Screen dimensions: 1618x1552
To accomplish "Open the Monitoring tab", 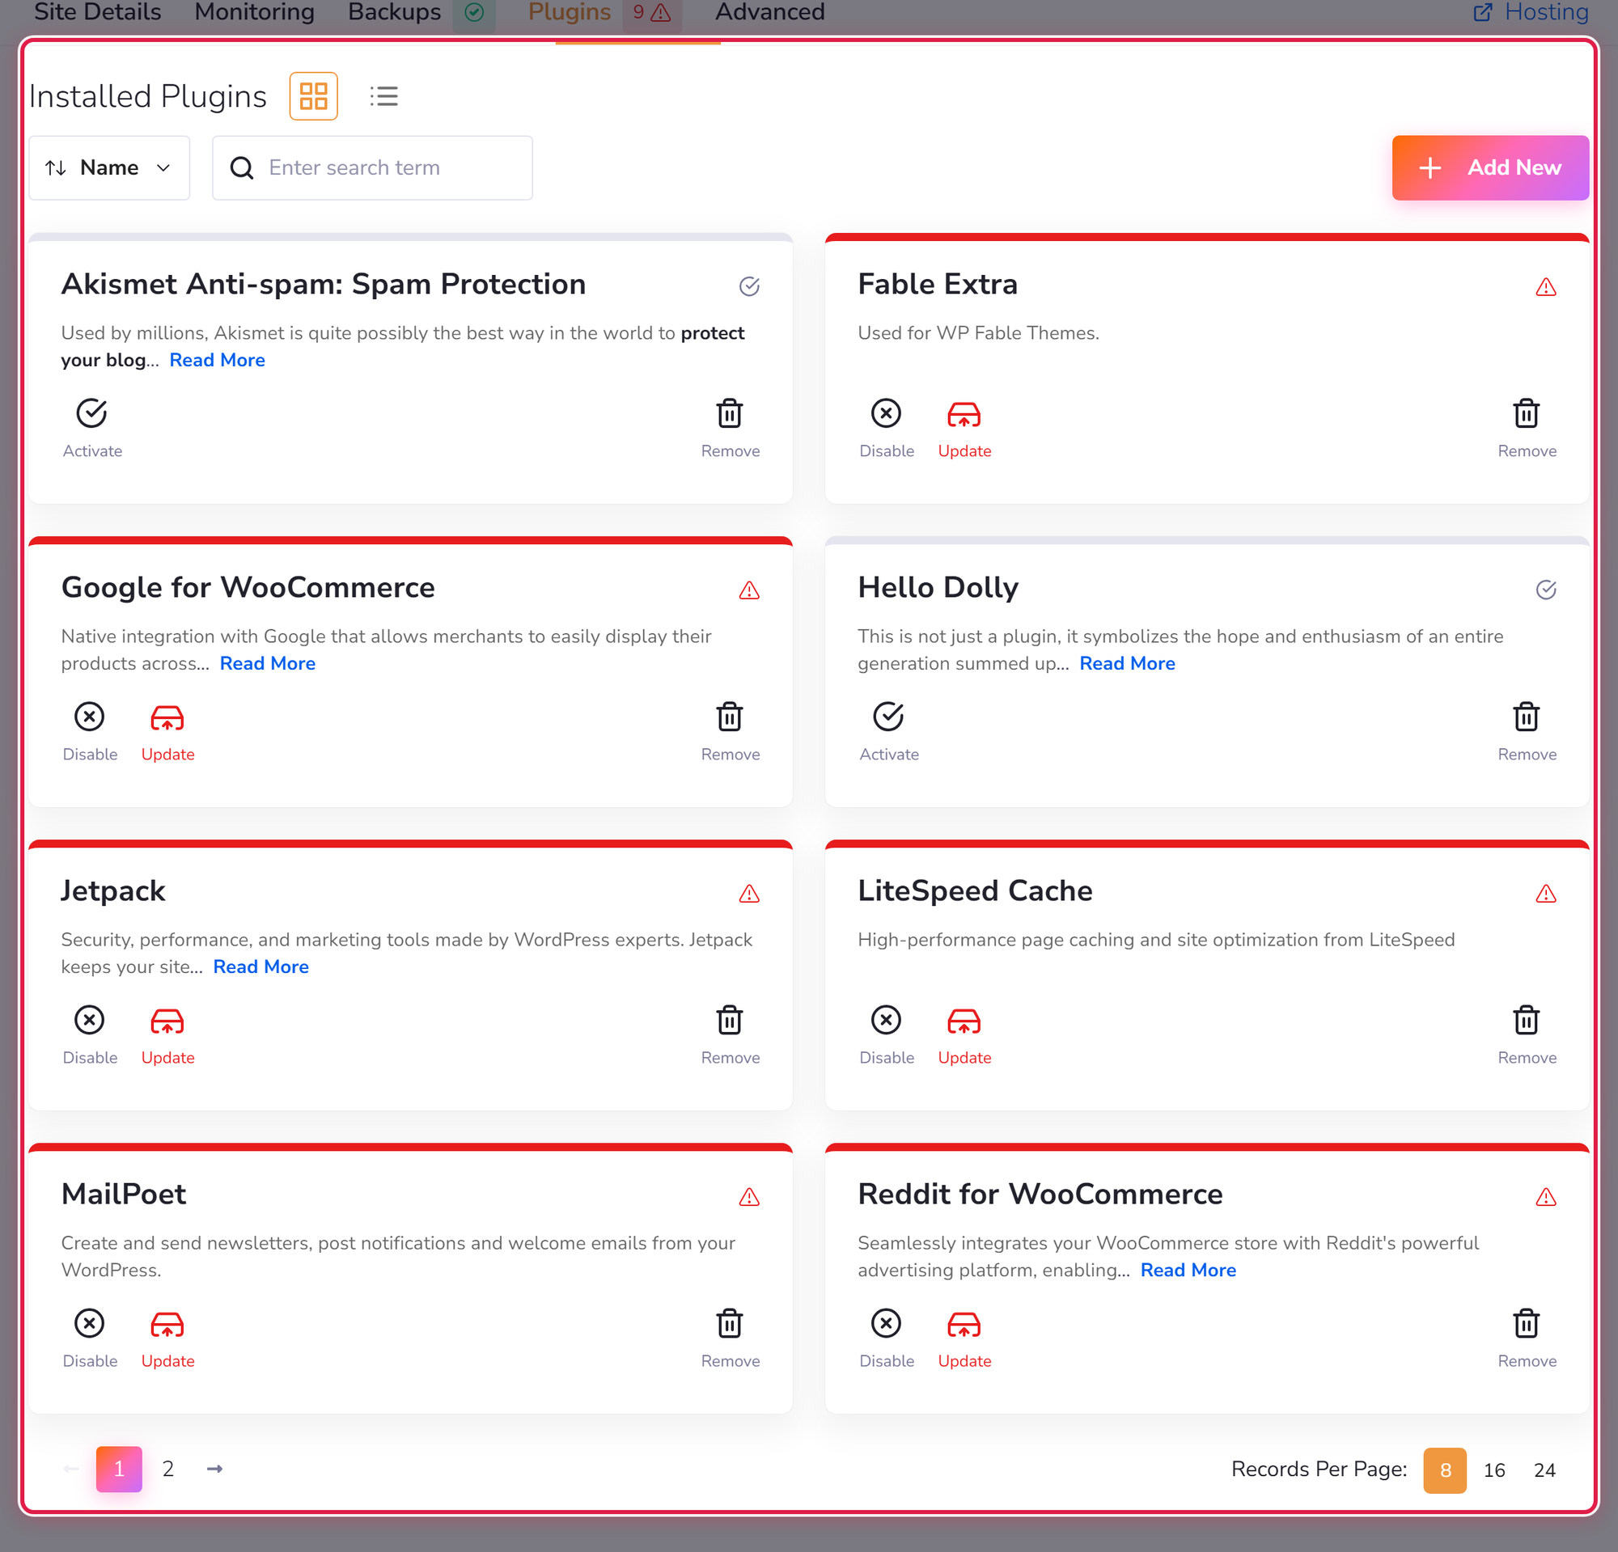I will (x=254, y=11).
